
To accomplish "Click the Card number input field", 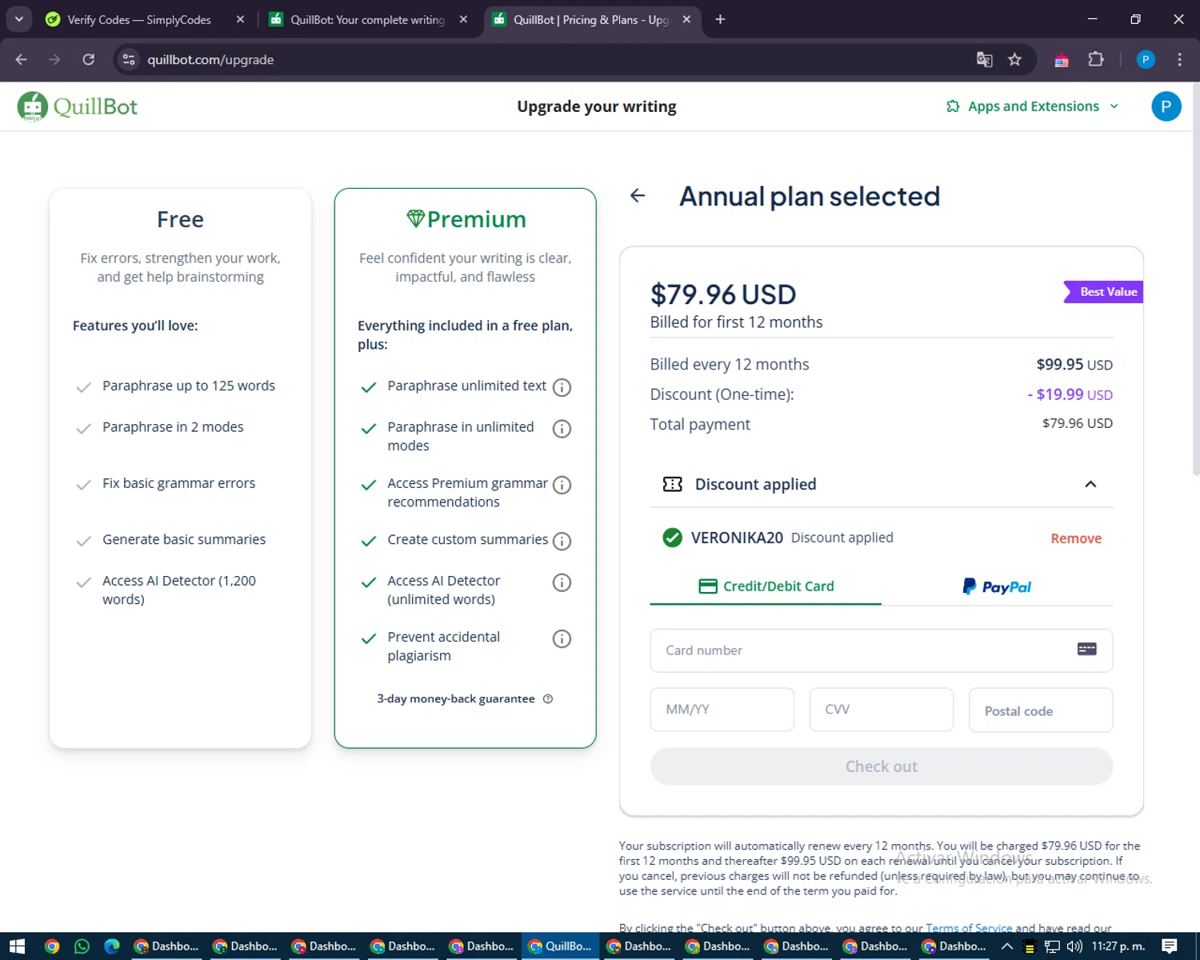I will (x=881, y=650).
